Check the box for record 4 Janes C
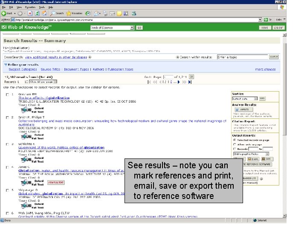Image resolution: width=307 pixels, height=230 pixels. 7,167
